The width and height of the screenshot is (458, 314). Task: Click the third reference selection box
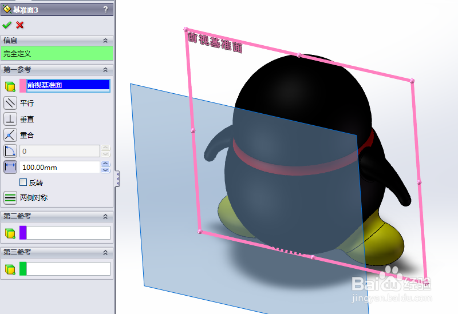click(68, 269)
